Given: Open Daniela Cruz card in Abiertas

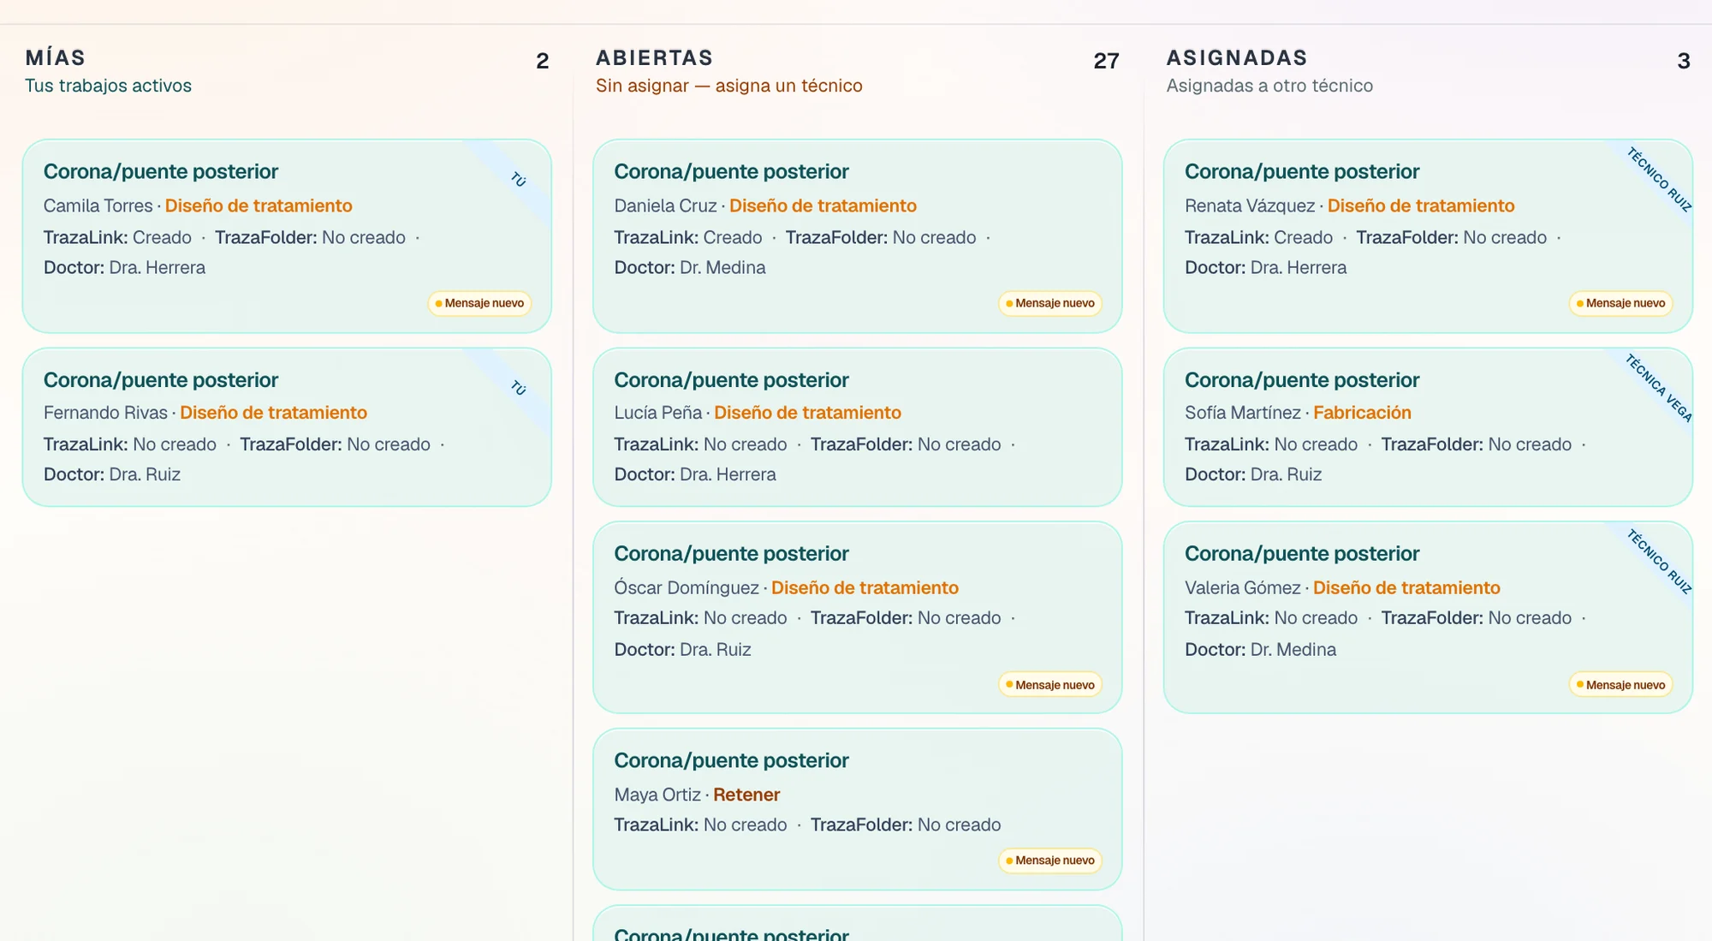Looking at the screenshot, I should click(x=857, y=235).
